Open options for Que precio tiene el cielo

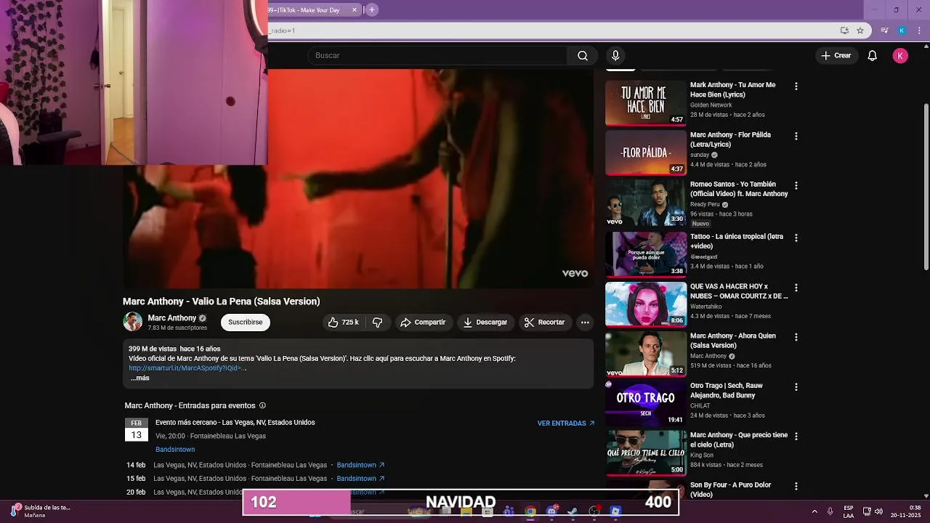coord(796,437)
